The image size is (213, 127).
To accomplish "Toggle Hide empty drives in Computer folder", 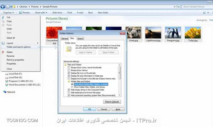I will point(69,90).
